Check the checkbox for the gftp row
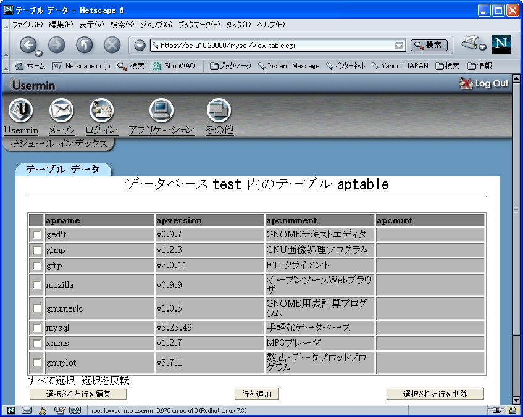523x417 pixels. click(36, 266)
